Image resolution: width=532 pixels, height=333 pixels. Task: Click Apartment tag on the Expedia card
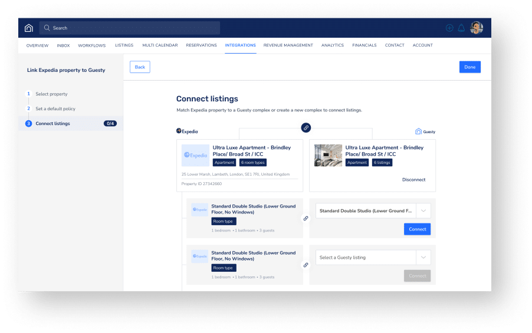tap(224, 163)
